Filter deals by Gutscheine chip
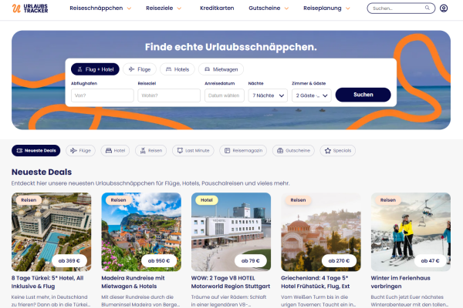Viewport: 463px width, 308px height. tap(293, 151)
